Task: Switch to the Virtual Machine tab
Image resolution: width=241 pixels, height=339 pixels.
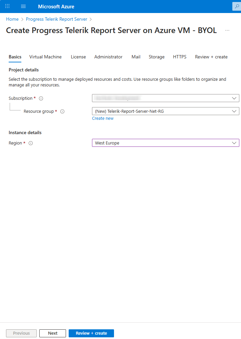Action: (x=45, y=57)
